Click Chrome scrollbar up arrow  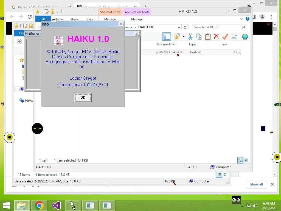pyautogui.click(x=275, y=24)
